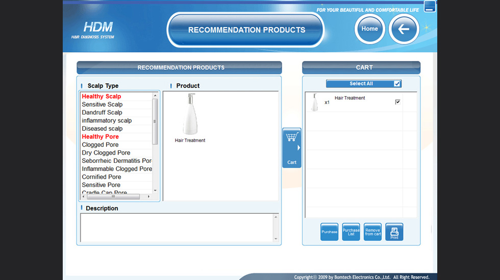Open the Purchase List
The width and height of the screenshot is (500, 280).
(x=351, y=232)
